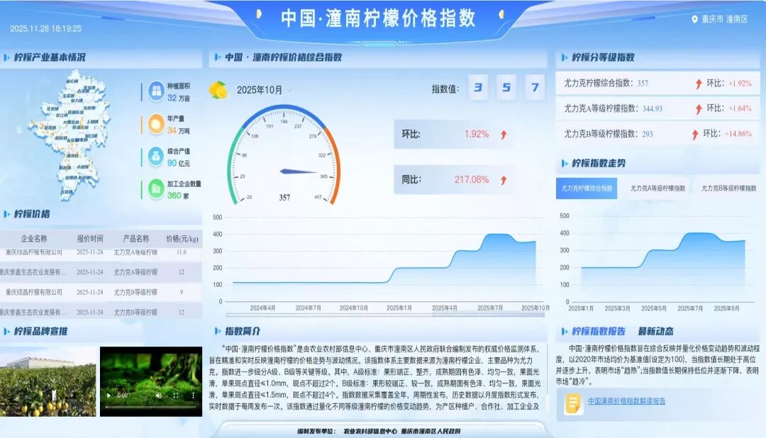Image resolution: width=766 pixels, height=438 pixels.
Task: Click the 综合产值 output value icon
Action: [x=157, y=156]
